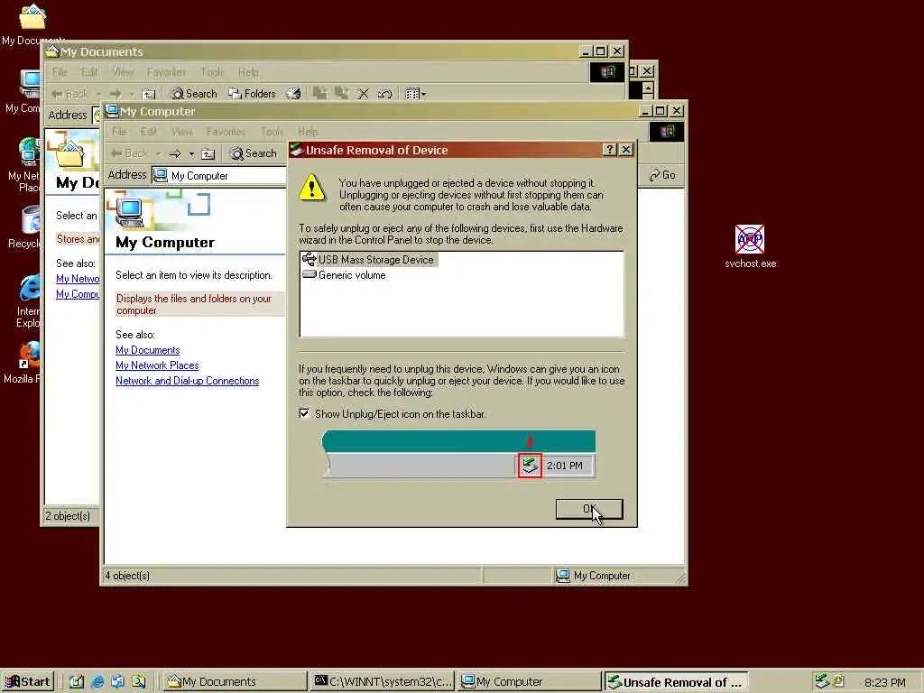Switch to My Computer taskbar button

coord(529,682)
